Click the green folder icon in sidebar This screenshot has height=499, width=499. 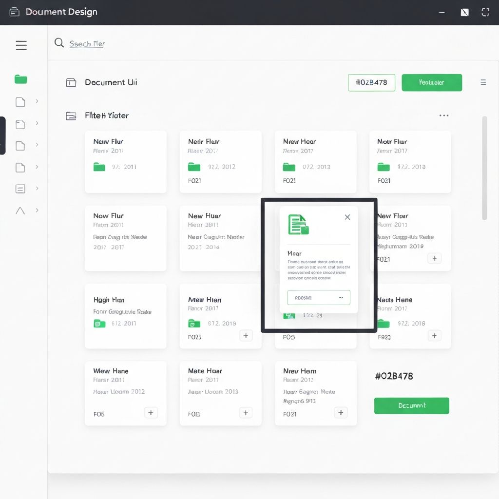tap(21, 79)
